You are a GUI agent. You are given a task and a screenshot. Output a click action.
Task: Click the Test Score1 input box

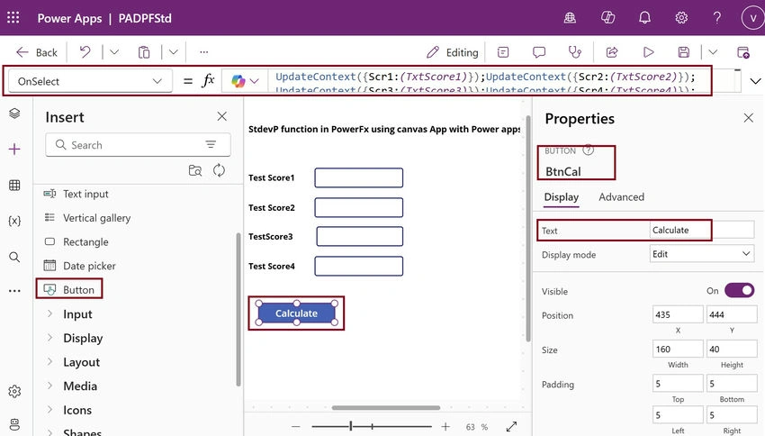358,177
